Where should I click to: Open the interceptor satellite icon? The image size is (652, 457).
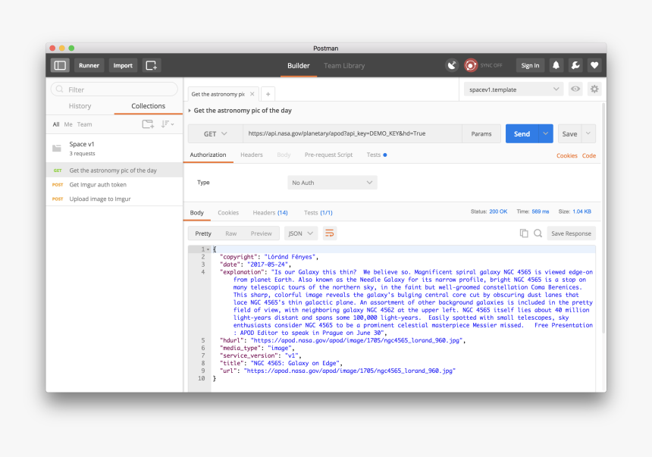[452, 65]
